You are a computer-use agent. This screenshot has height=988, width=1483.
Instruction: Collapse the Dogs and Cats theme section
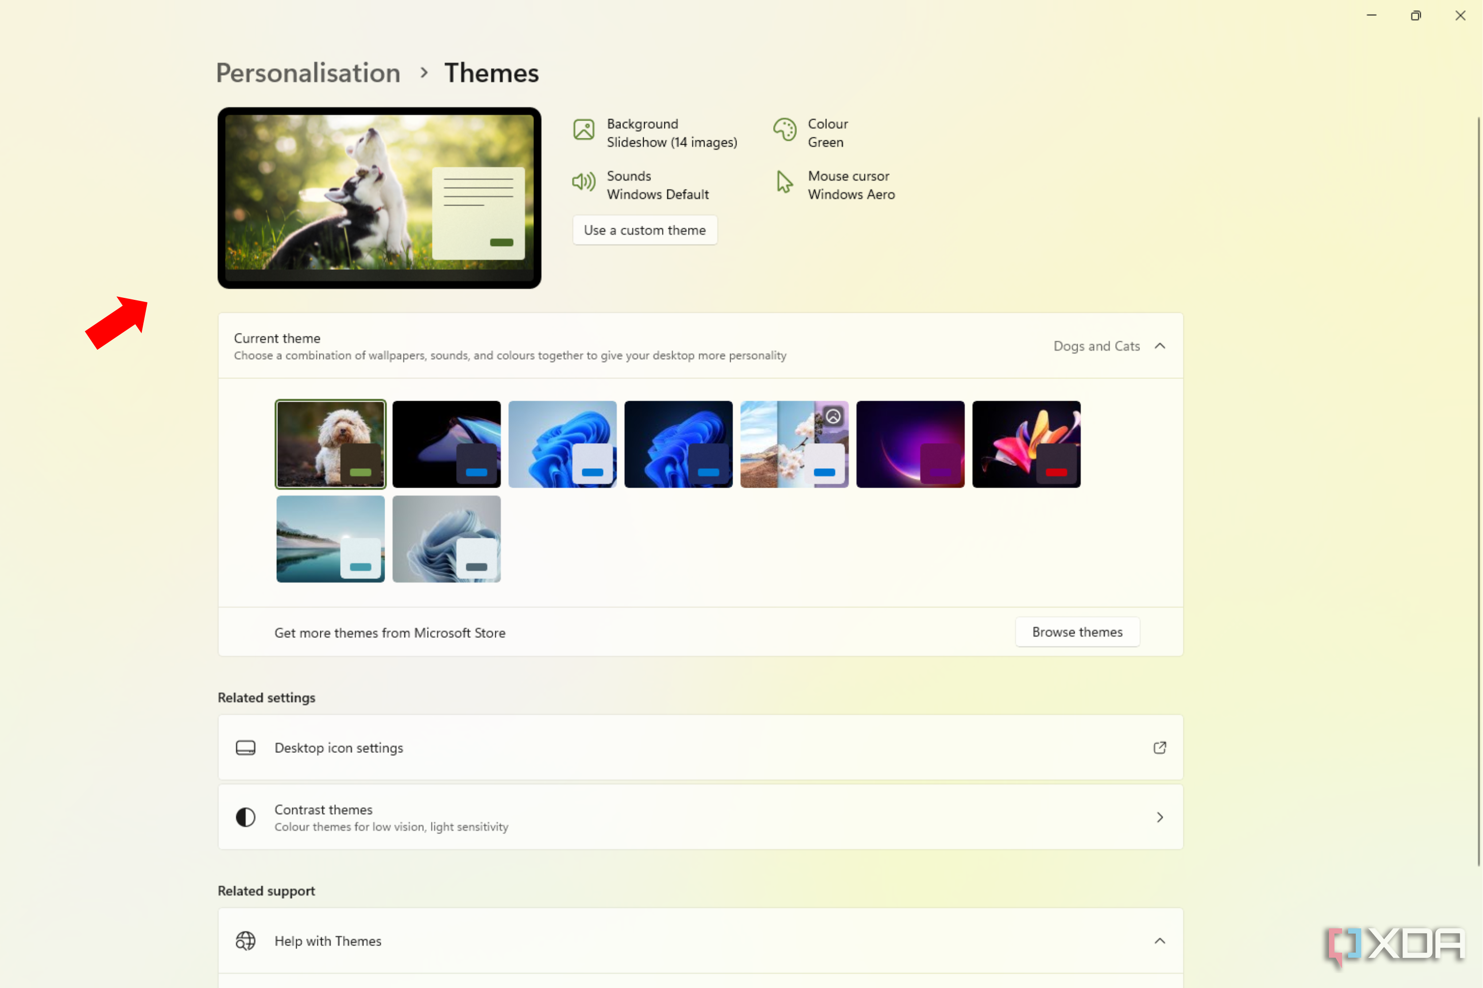pyautogui.click(x=1160, y=346)
